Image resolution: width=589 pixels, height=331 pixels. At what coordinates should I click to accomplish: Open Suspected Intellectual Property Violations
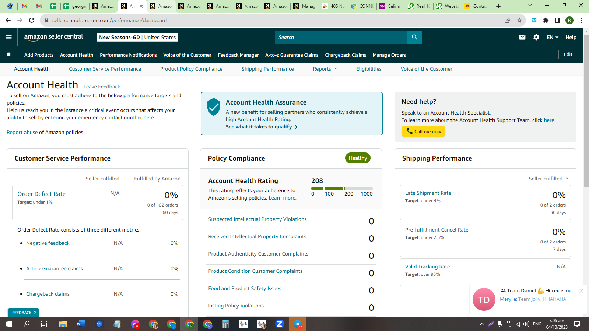point(257,219)
